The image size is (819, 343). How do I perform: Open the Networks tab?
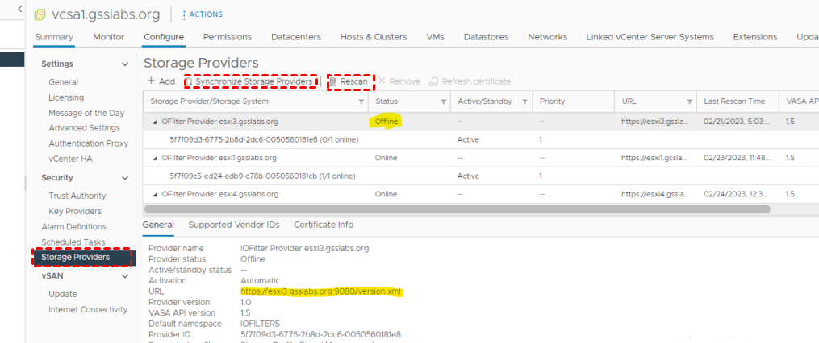point(547,37)
